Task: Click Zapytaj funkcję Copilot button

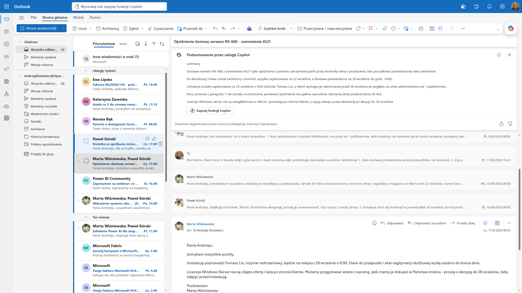Action: point(210,111)
